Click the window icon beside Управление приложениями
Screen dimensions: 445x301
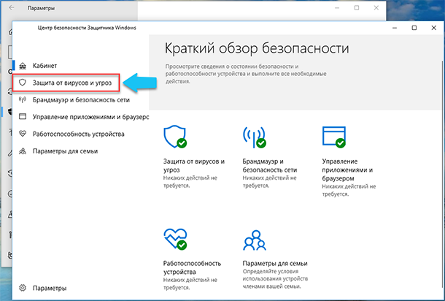(23, 117)
